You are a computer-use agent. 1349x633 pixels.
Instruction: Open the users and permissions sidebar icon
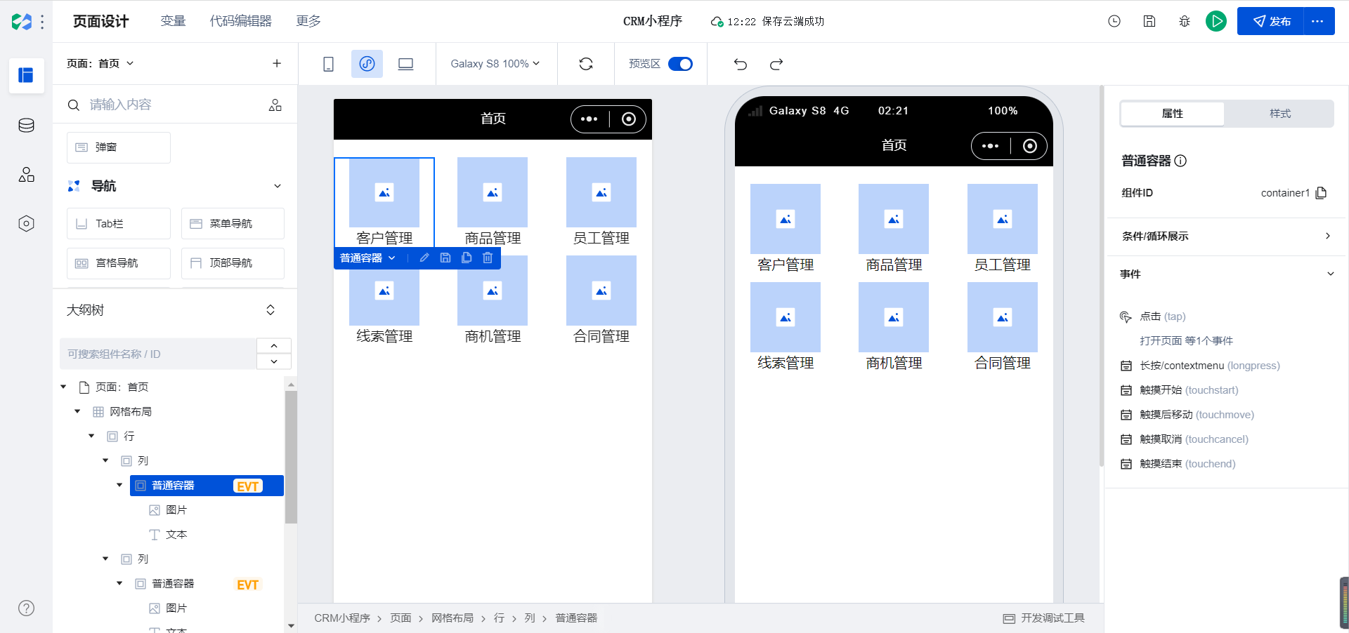pos(26,175)
